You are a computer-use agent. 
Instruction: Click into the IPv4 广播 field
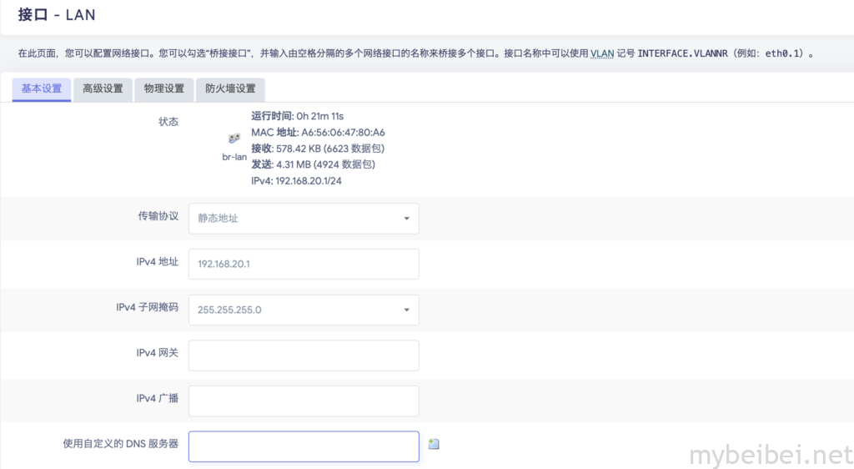304,401
